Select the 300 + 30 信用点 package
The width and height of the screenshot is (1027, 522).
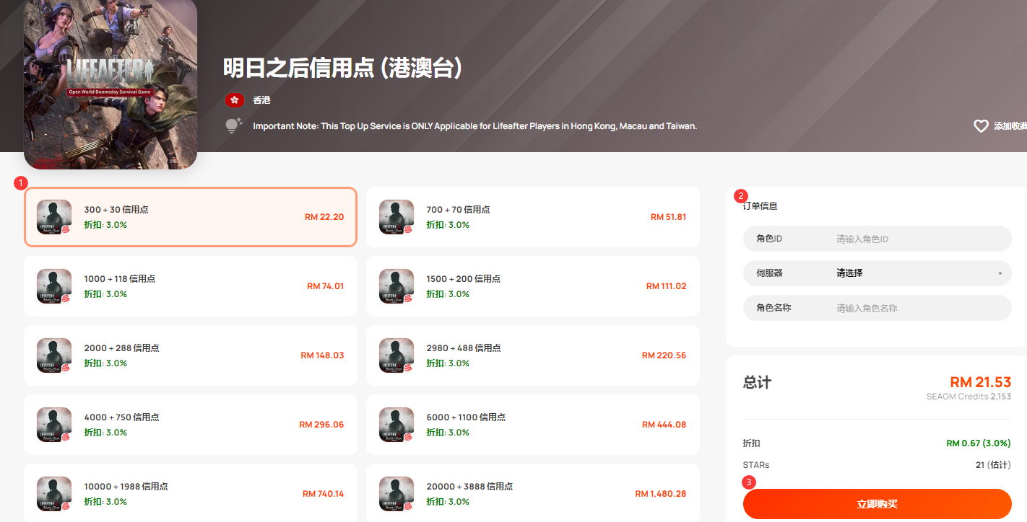(x=191, y=217)
